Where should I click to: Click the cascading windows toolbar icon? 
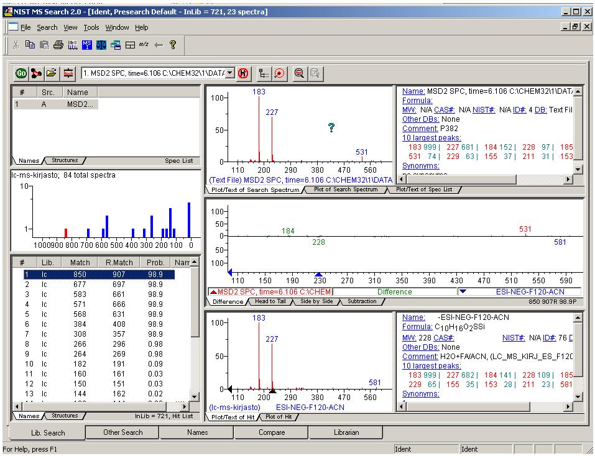[116, 45]
